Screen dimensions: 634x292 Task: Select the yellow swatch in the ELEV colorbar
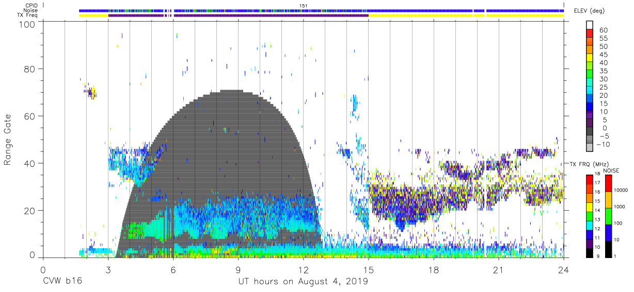[x=589, y=59]
